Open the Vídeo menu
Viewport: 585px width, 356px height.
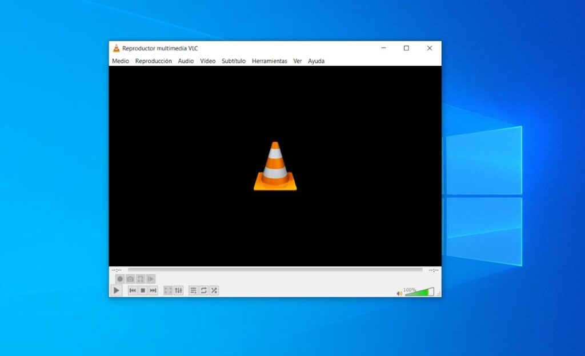point(207,61)
